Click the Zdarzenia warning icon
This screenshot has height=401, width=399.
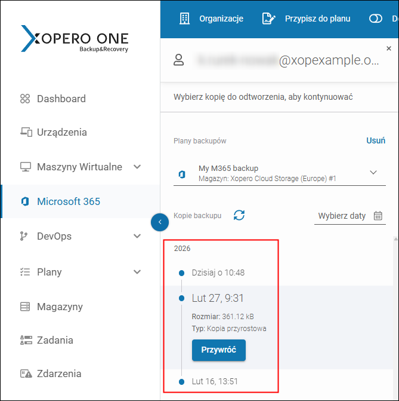(x=26, y=374)
